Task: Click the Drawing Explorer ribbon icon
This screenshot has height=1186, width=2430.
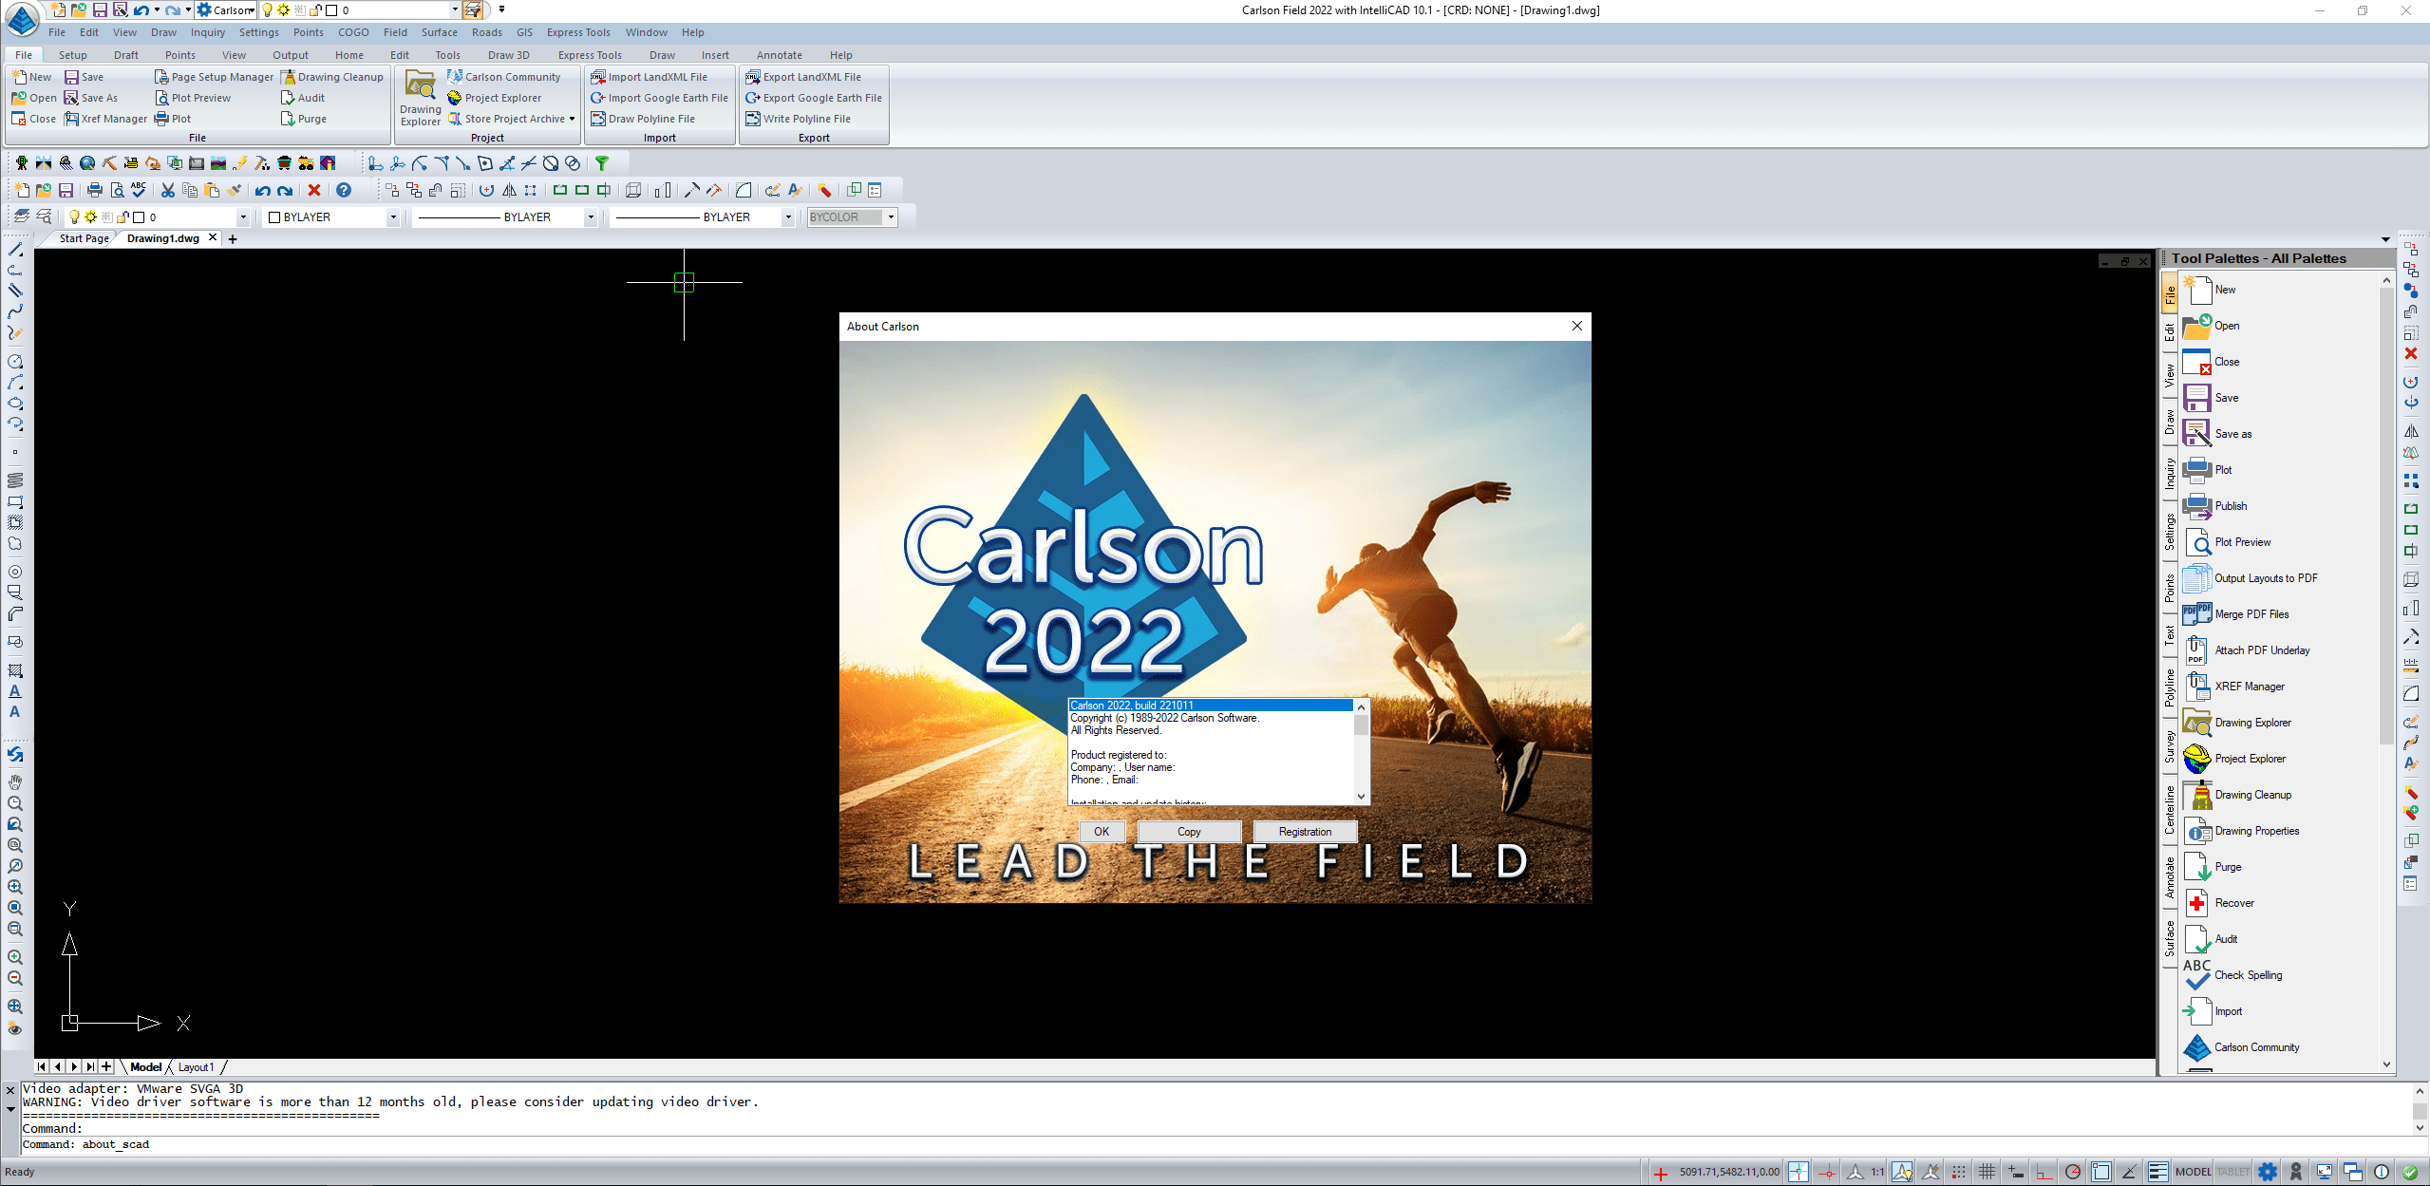Action: [x=420, y=98]
